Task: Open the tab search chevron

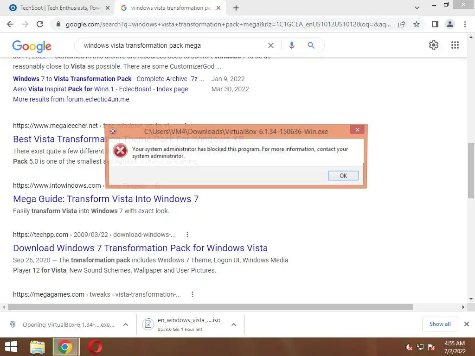Action: pyautogui.click(x=417, y=8)
